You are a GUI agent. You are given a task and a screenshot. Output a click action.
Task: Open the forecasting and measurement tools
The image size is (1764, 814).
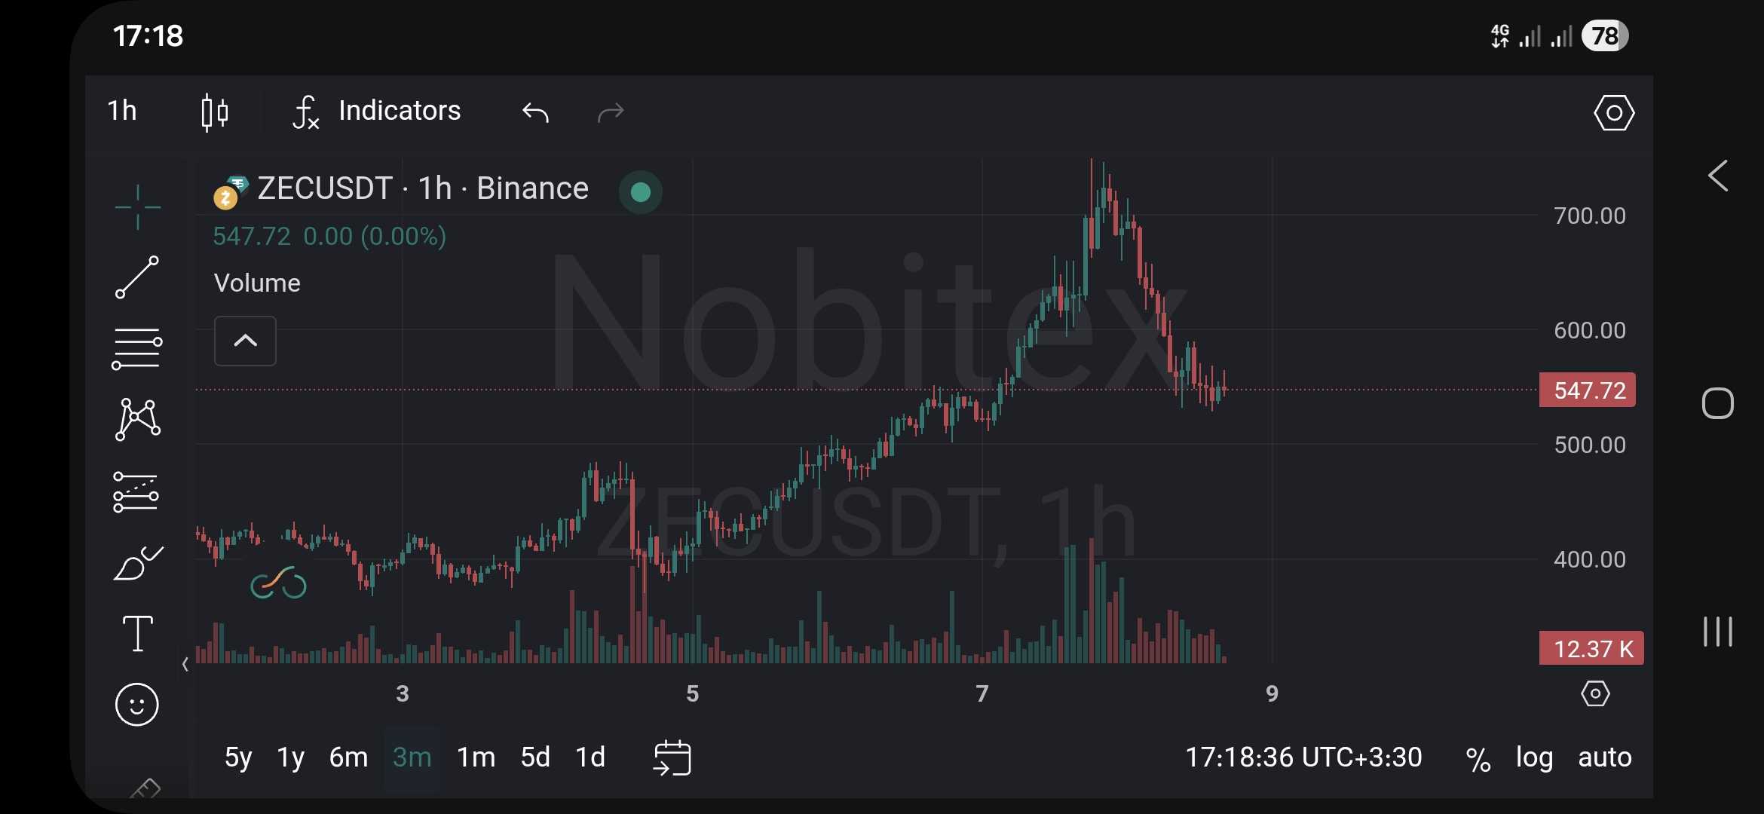(x=137, y=493)
